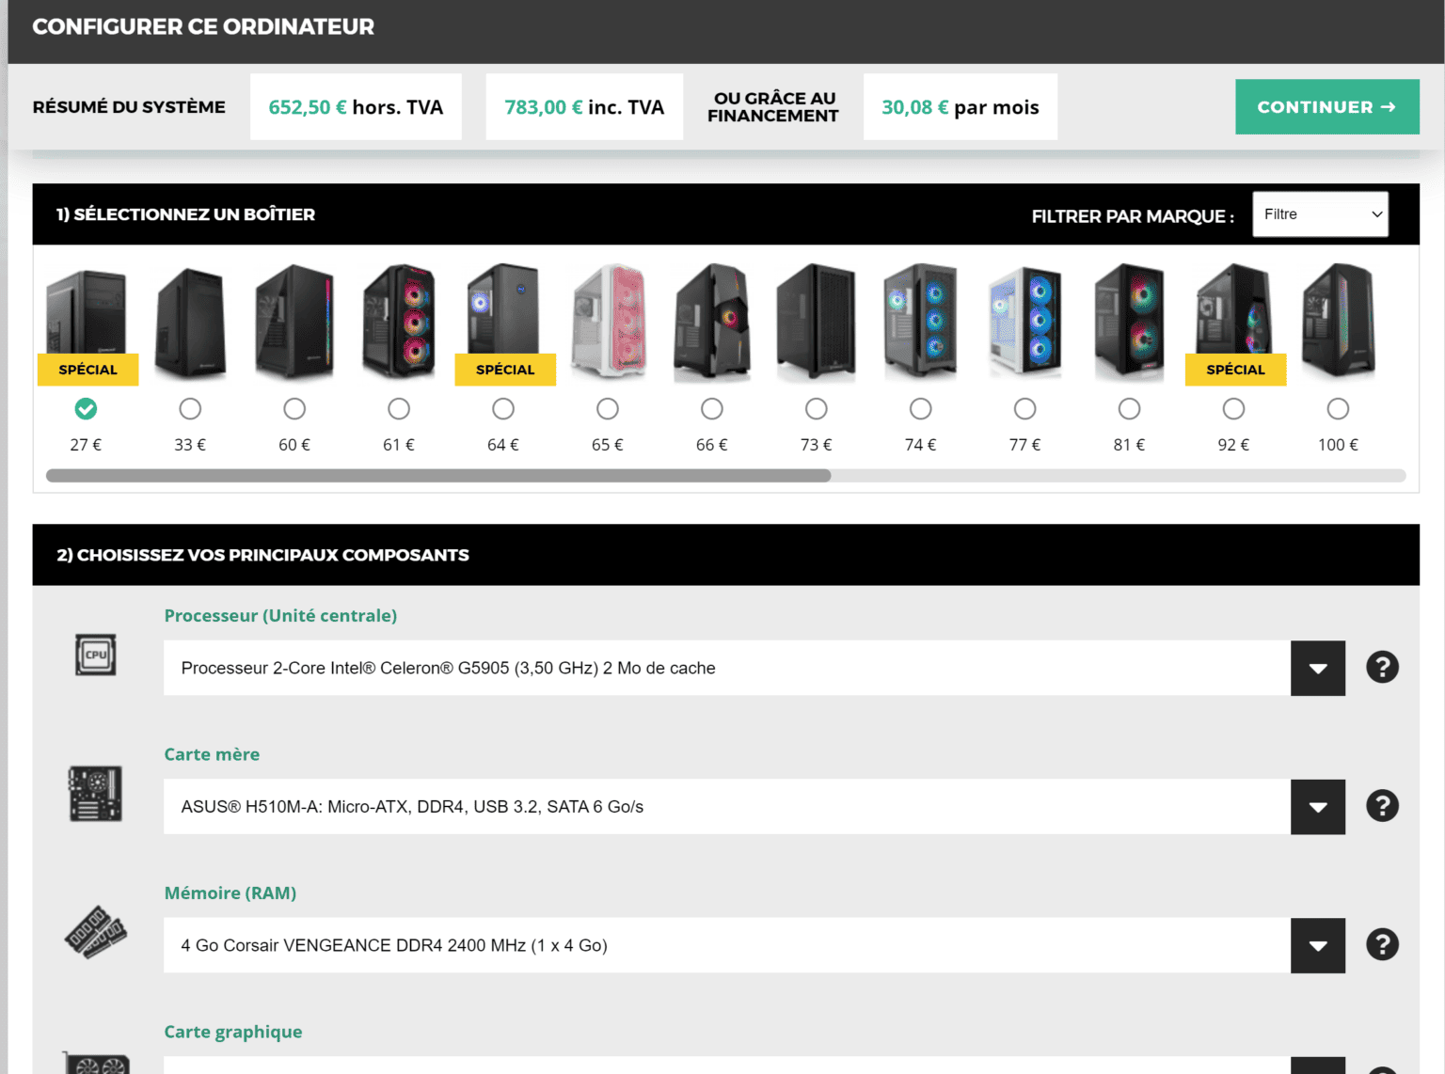The height and width of the screenshot is (1074, 1445).
Task: Select the 74 € case radio button
Action: (x=921, y=409)
